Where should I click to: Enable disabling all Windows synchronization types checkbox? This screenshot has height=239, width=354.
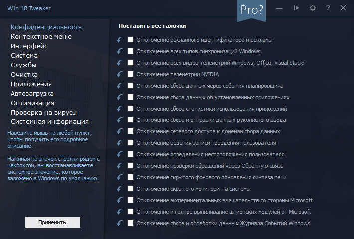pyautogui.click(x=130, y=51)
